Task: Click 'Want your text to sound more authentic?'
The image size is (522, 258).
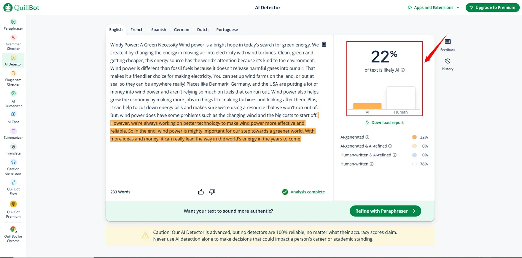Action: [228, 211]
